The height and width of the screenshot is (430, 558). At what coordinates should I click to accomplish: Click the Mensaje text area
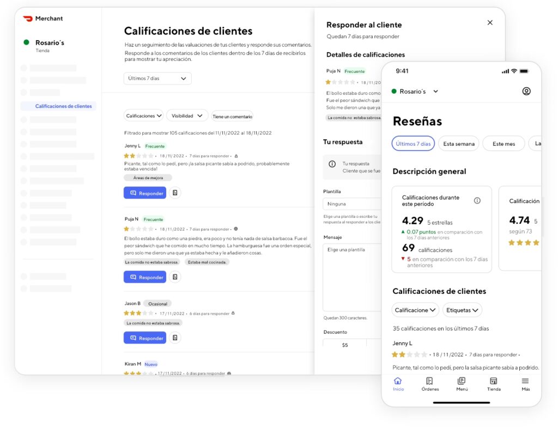pos(351,278)
